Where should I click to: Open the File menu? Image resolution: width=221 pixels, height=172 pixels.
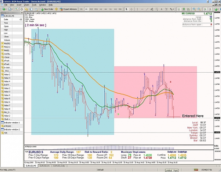click(6, 5)
